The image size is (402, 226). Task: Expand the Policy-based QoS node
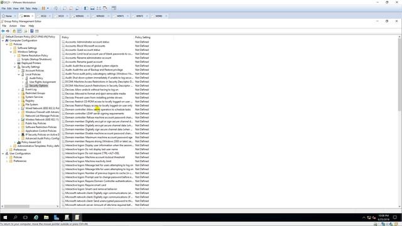(15, 142)
